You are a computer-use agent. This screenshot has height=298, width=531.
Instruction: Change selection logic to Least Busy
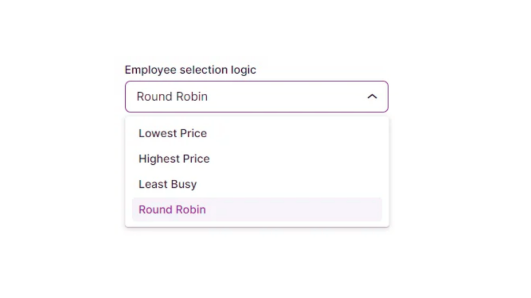tap(168, 184)
